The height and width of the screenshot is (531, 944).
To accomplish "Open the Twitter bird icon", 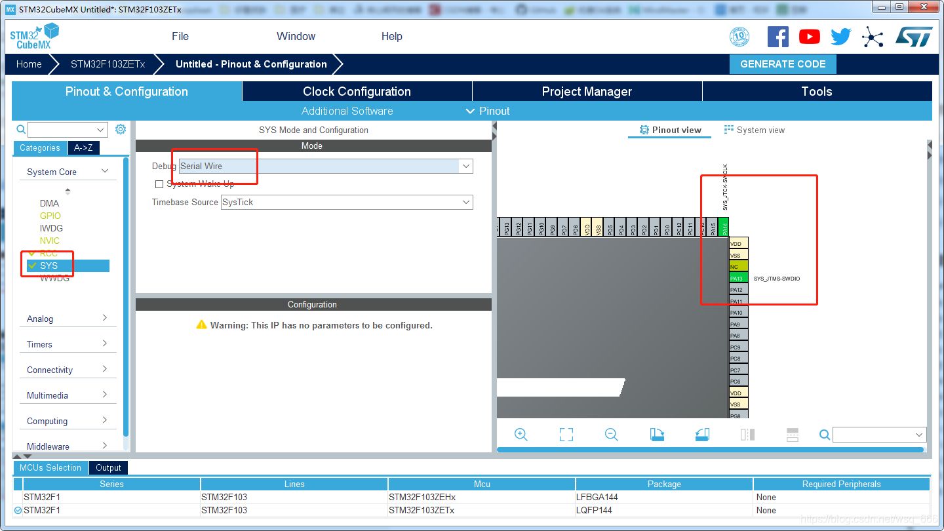I will tap(840, 37).
